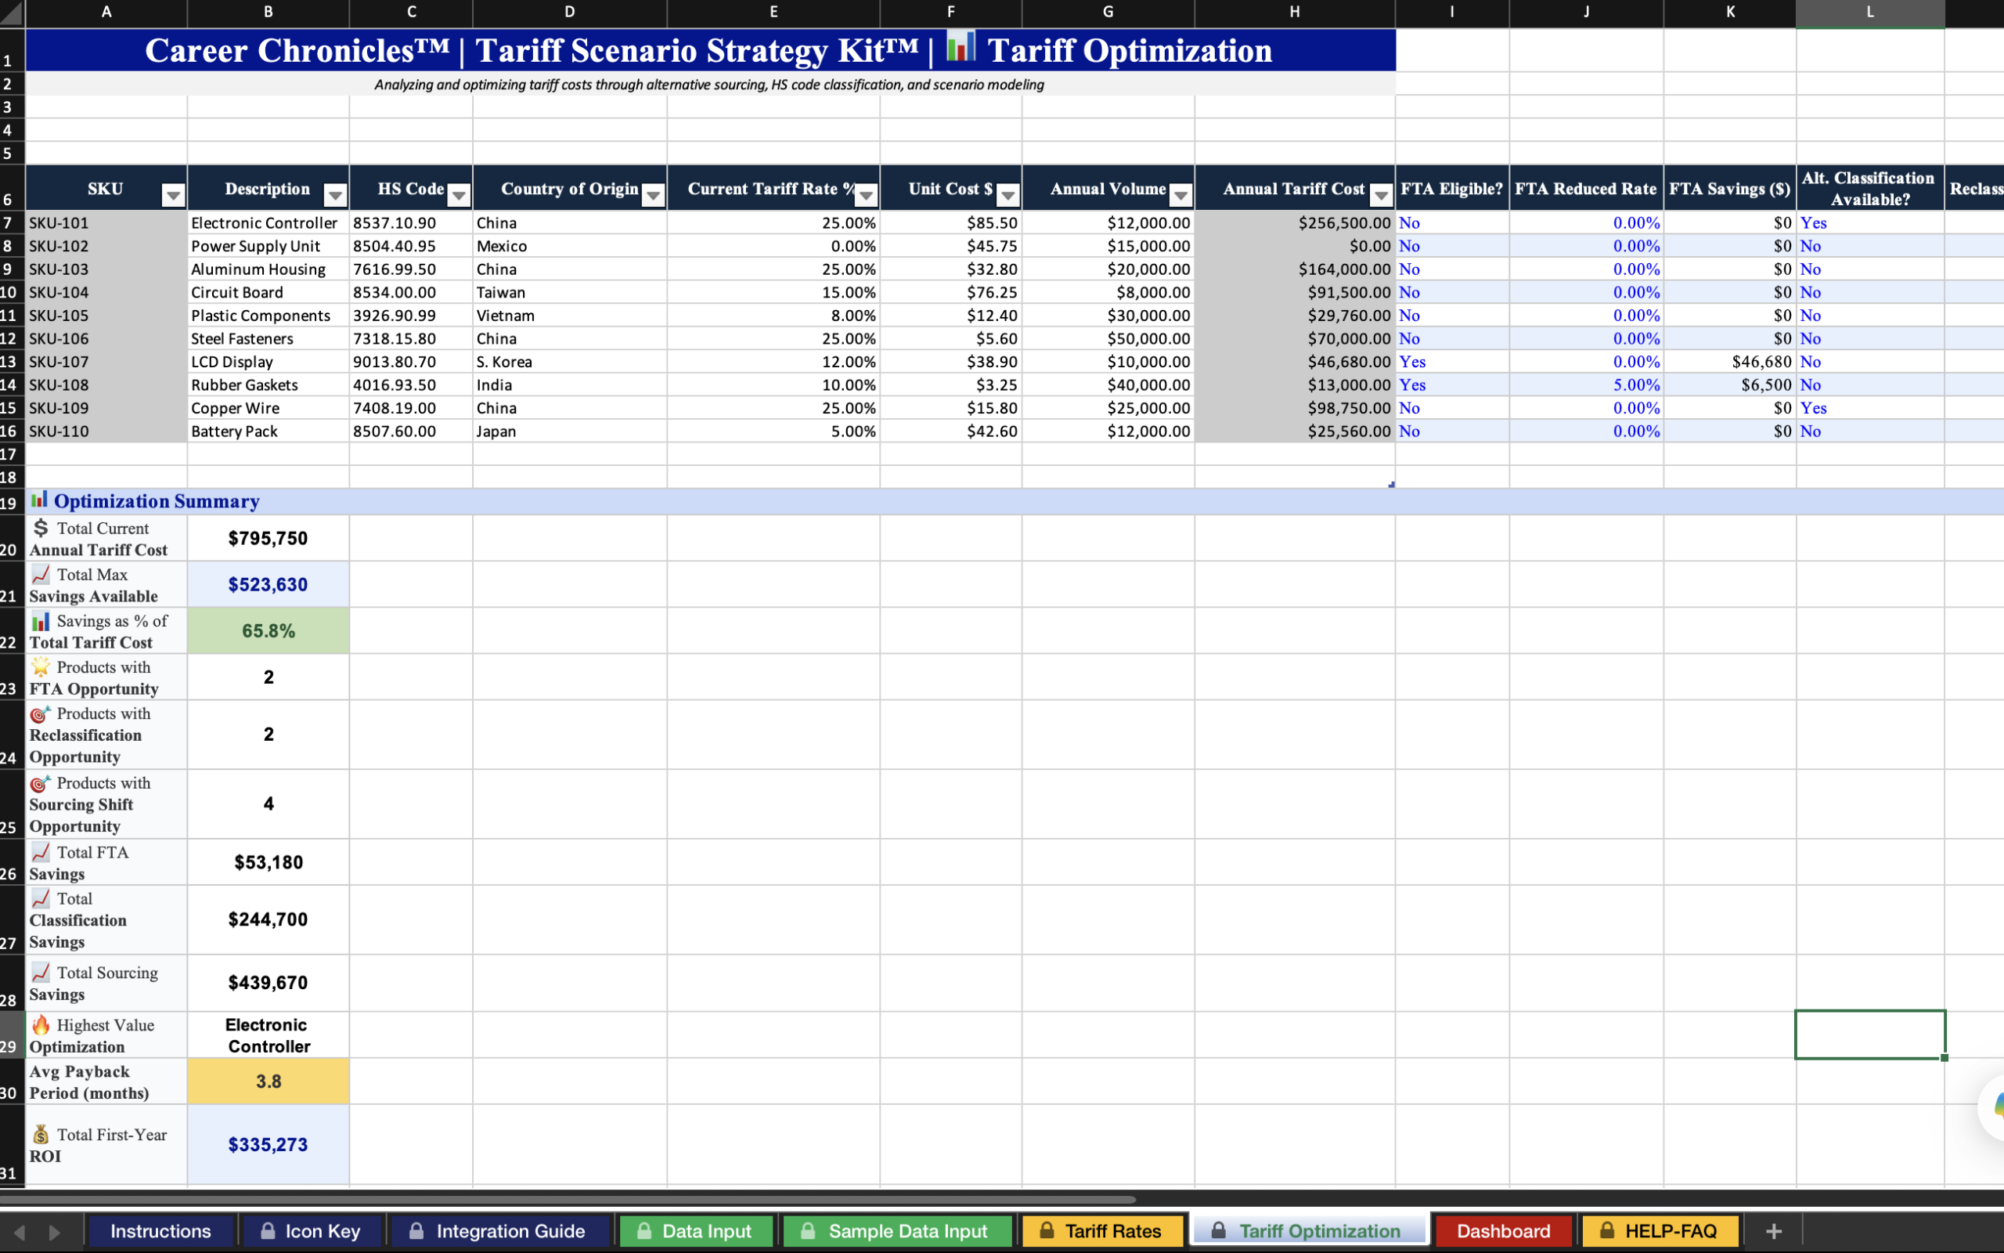Open the Current Tariff Rate filter dropdown

click(x=865, y=196)
